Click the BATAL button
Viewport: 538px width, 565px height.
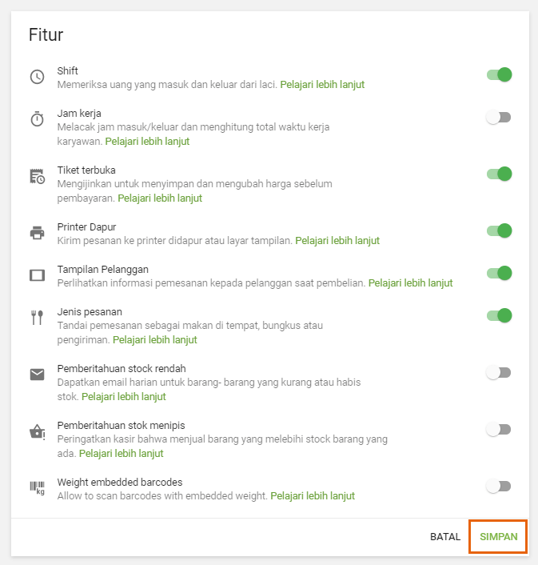[445, 537]
